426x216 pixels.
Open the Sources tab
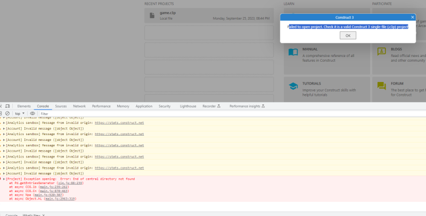61,106
